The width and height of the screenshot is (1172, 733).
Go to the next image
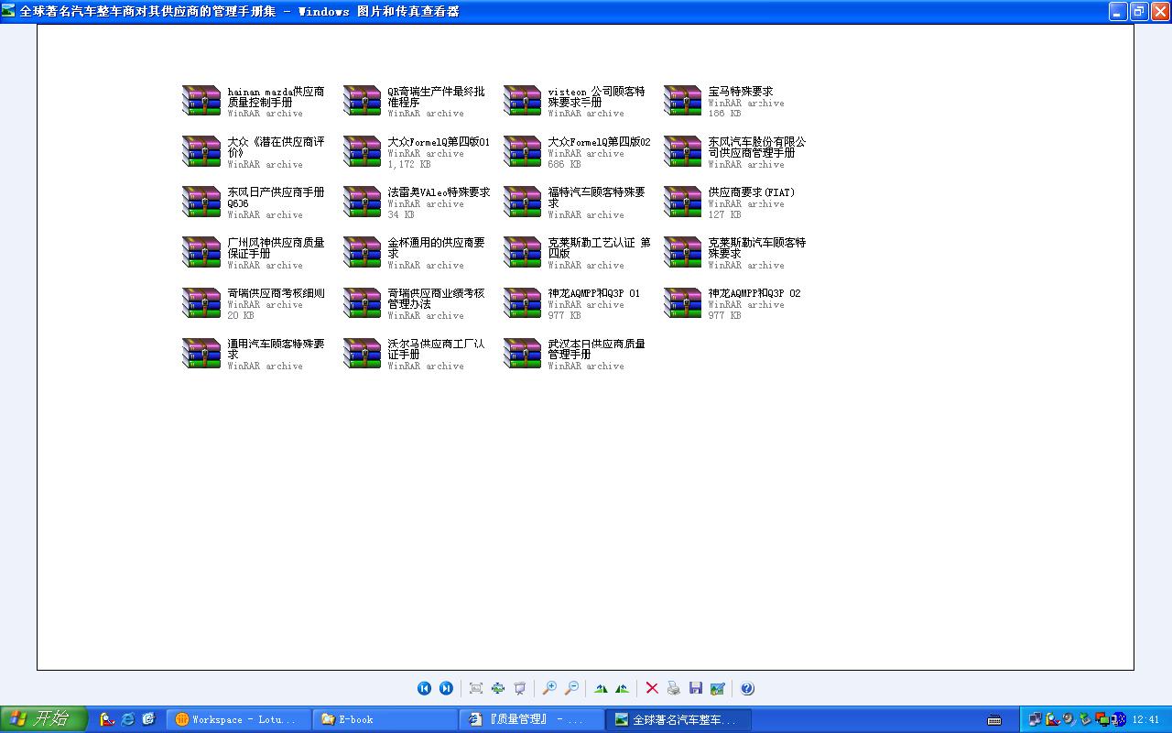click(446, 688)
